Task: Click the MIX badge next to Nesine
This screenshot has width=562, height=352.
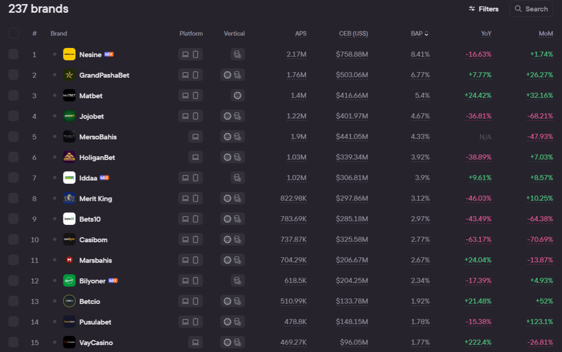Action: (109, 54)
